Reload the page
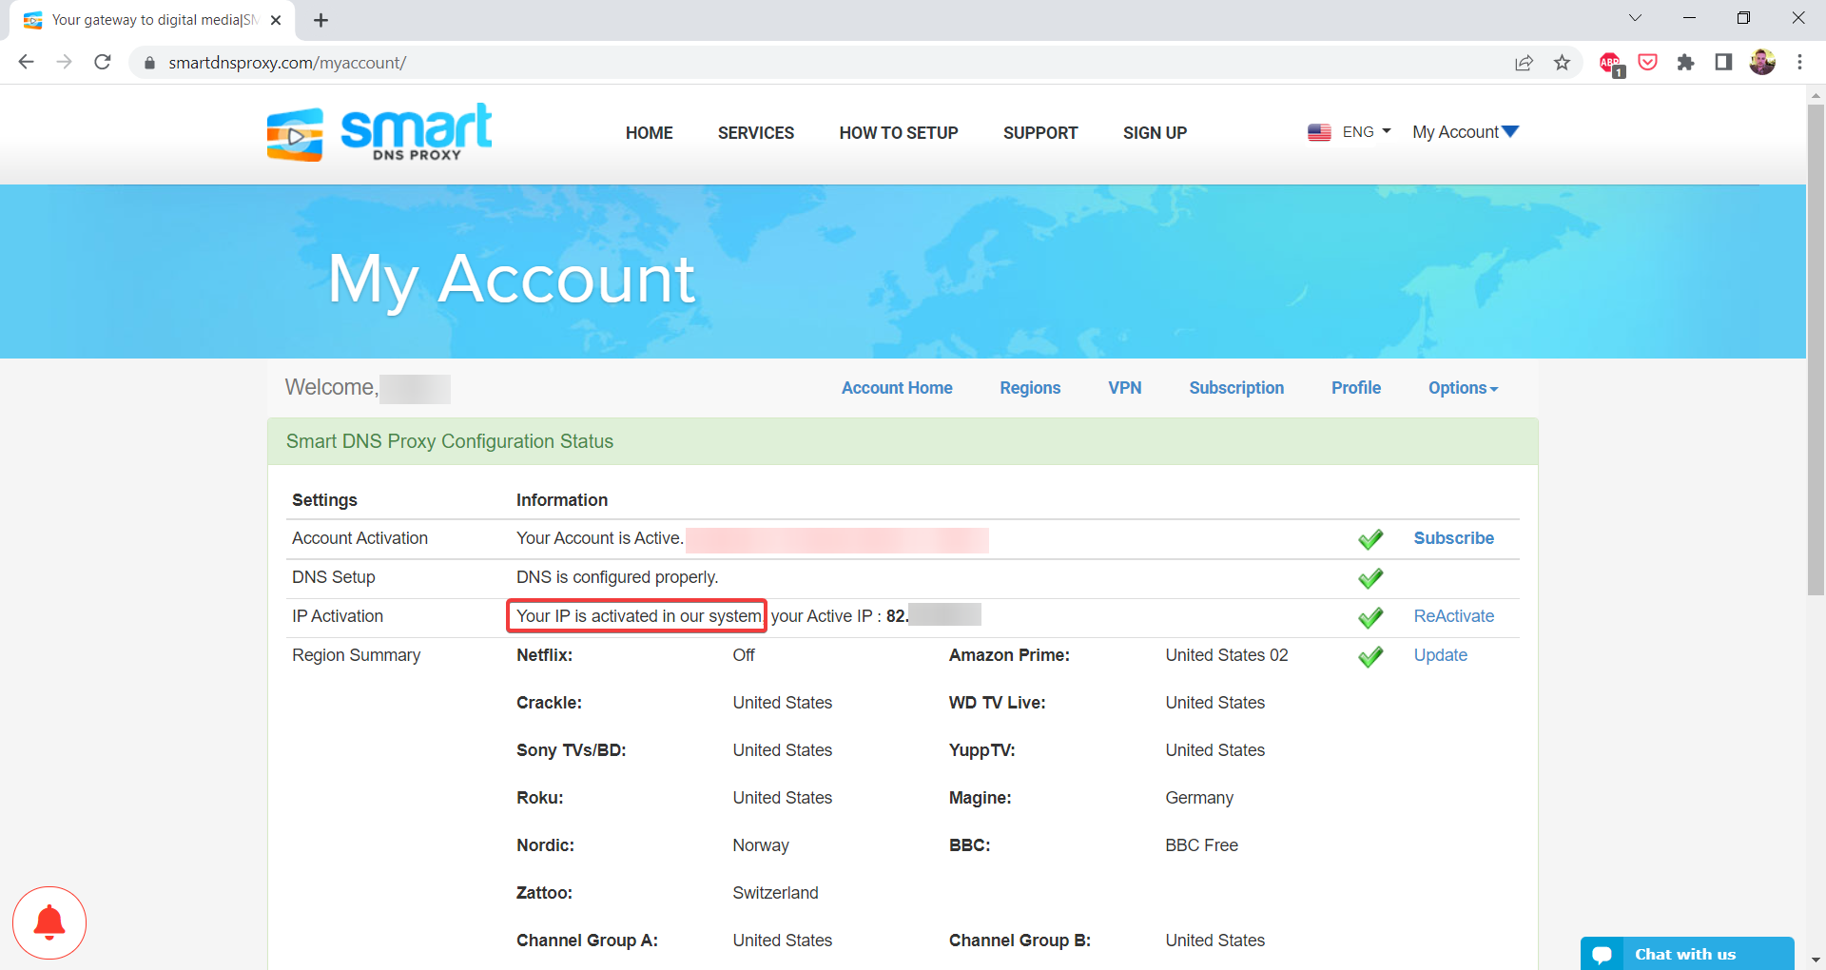Screen dimensions: 1826x970 pyautogui.click(x=103, y=63)
